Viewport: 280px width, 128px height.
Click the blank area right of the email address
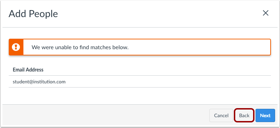[168, 82]
